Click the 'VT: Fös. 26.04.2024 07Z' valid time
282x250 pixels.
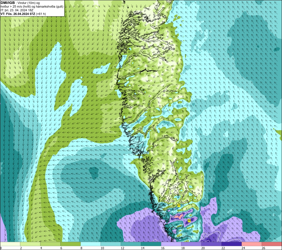18,14
